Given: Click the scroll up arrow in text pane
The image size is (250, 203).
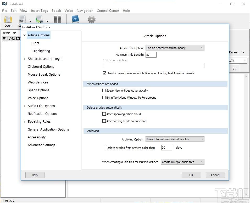Looking at the screenshot, I should [x=246, y=77].
